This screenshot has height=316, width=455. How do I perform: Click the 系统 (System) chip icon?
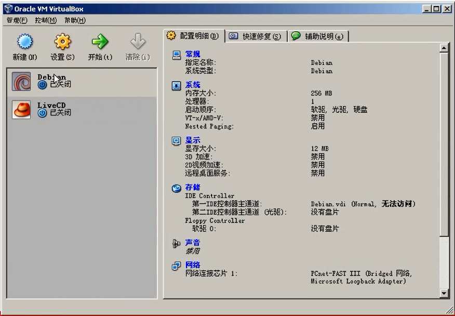coord(176,86)
